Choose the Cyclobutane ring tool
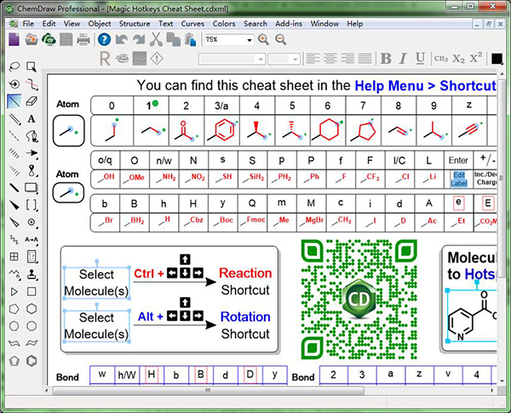The width and height of the screenshot is (511, 413). point(32,291)
